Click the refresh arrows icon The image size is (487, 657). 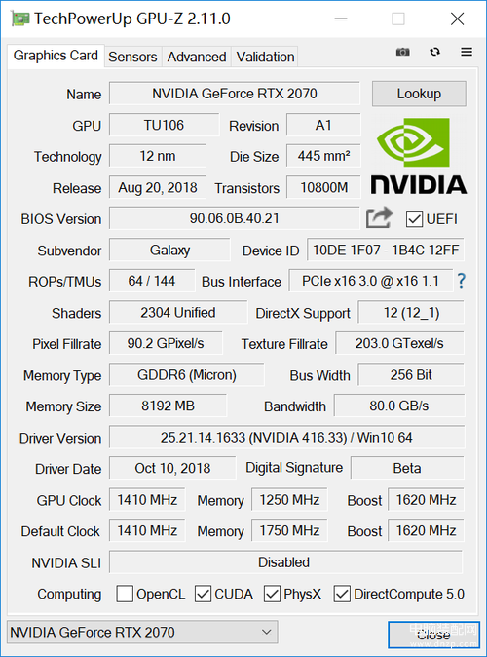pos(434,52)
